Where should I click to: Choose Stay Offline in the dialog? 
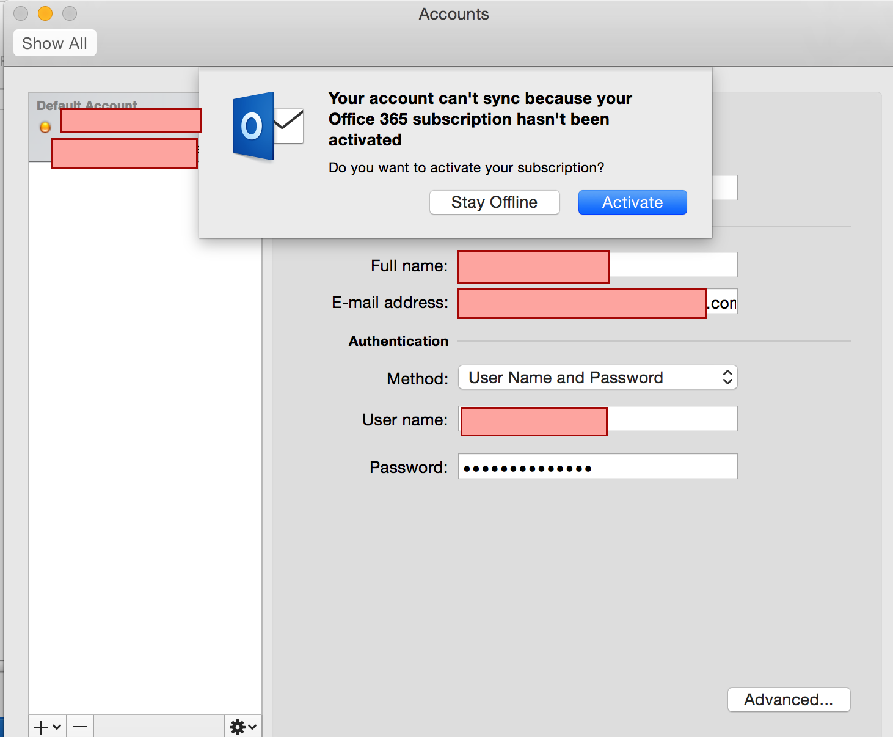(494, 202)
